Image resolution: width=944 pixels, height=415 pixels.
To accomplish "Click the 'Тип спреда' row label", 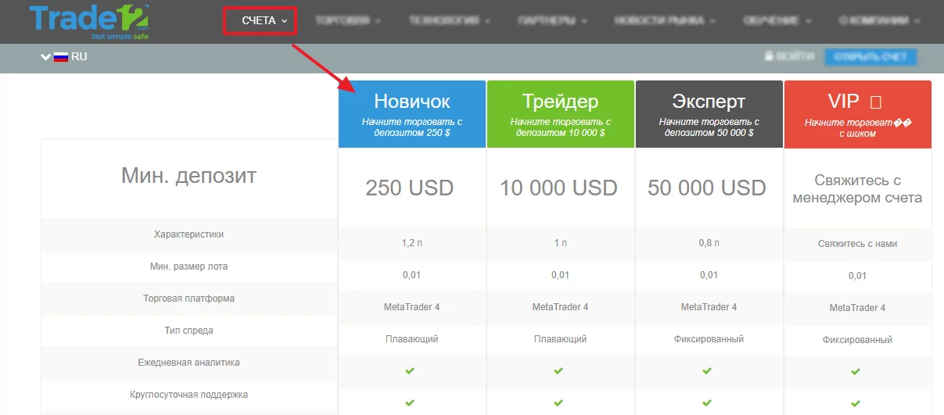I will point(189,331).
